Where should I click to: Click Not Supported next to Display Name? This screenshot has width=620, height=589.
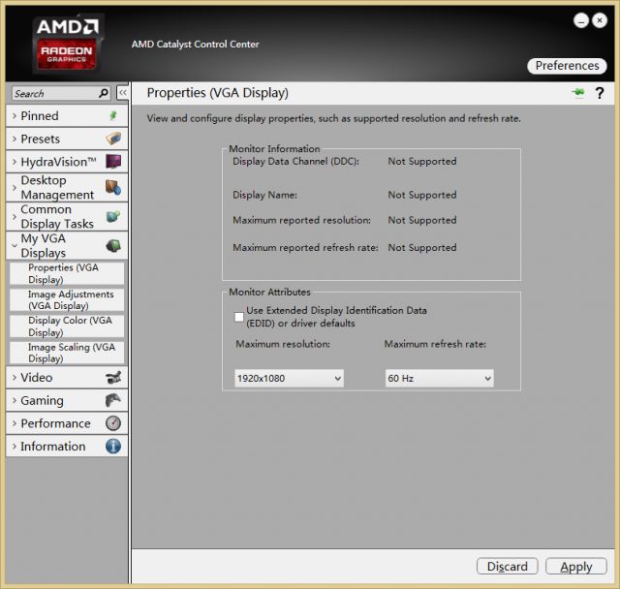pyautogui.click(x=422, y=195)
